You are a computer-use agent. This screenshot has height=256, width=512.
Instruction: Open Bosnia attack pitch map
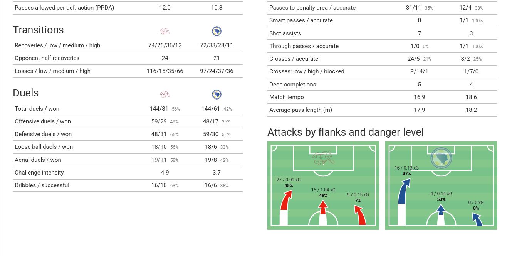pos(441,186)
